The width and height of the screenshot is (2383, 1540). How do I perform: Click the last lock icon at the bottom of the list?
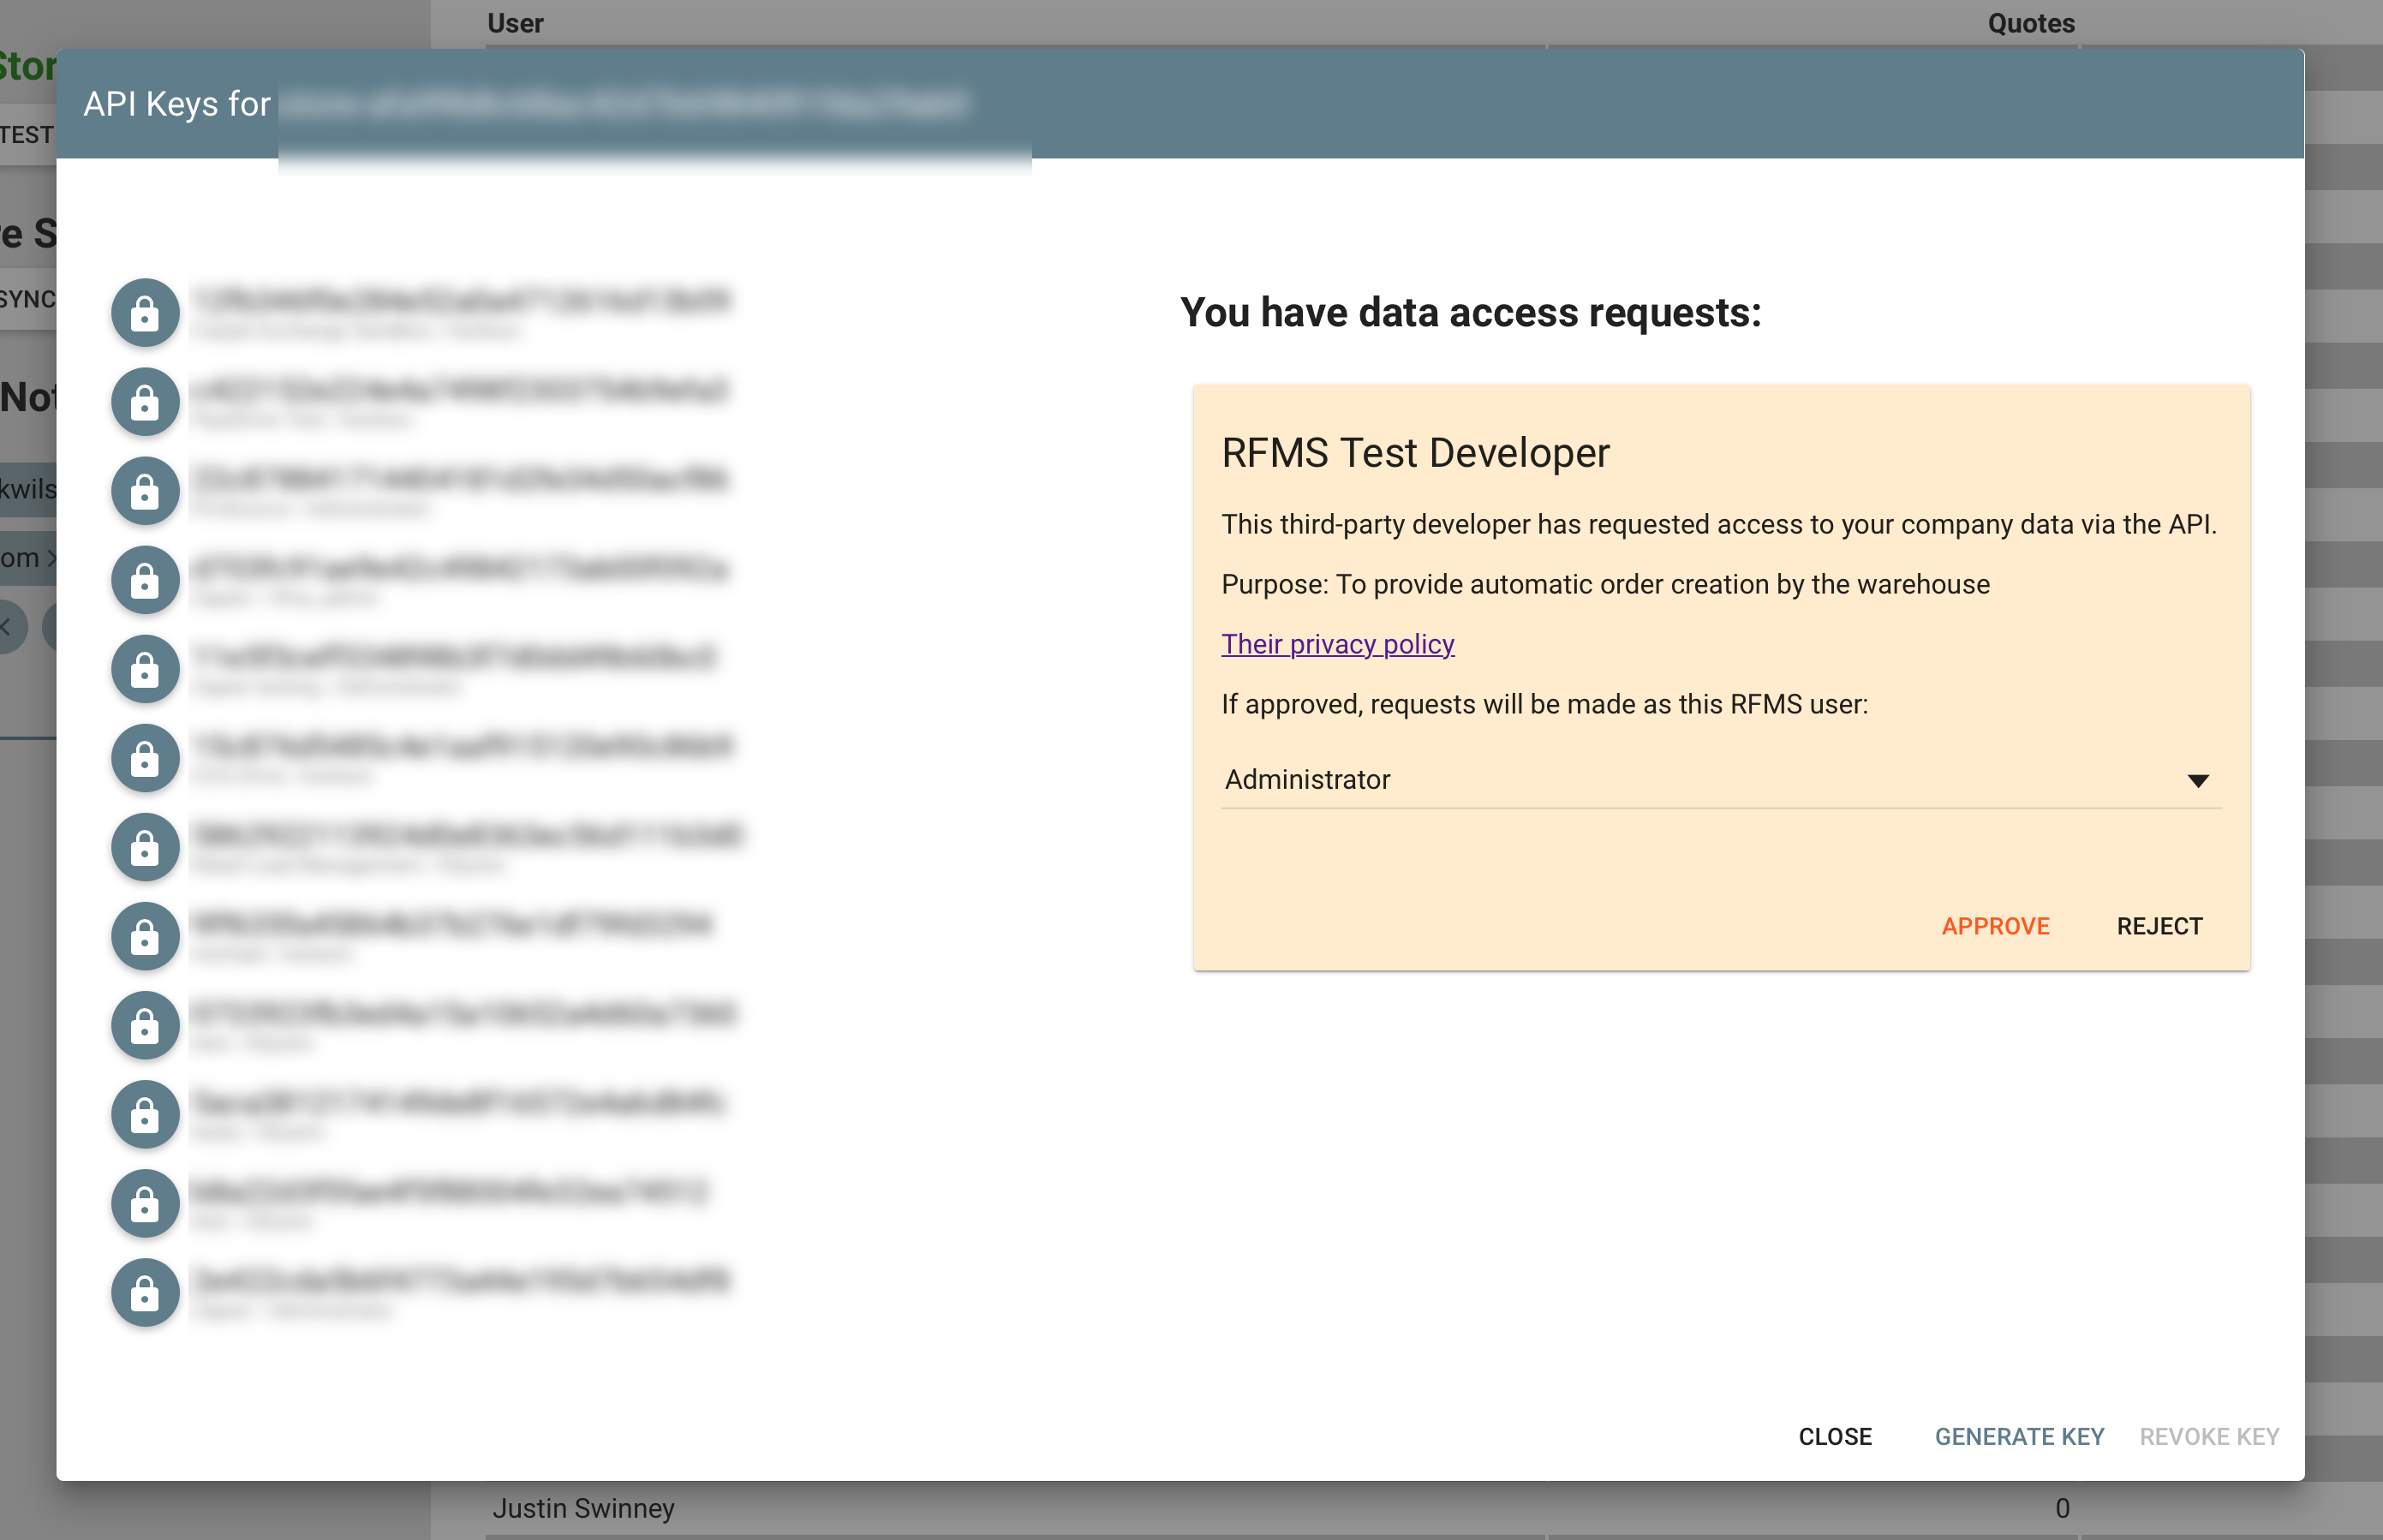coord(145,1292)
